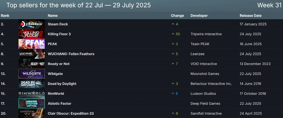Sort by the Developer column header

pyautogui.click(x=199, y=16)
